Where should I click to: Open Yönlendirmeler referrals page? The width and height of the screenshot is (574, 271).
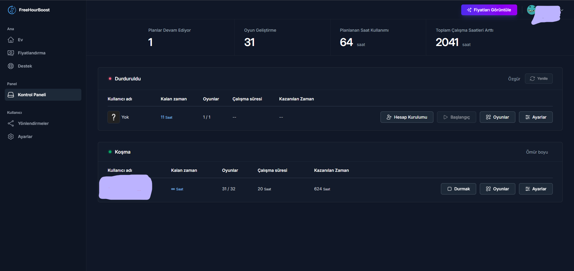[43, 123]
